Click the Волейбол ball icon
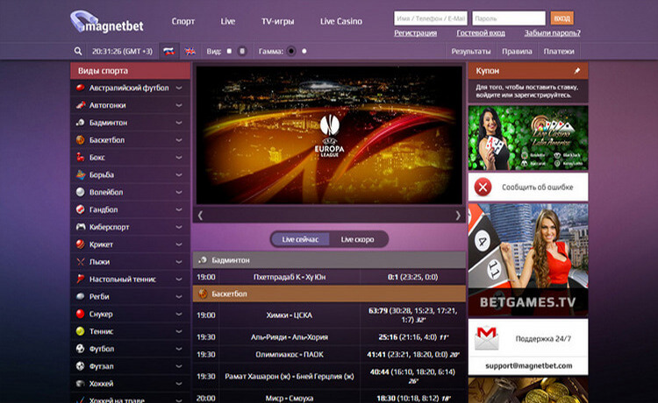The image size is (658, 403). (x=80, y=192)
